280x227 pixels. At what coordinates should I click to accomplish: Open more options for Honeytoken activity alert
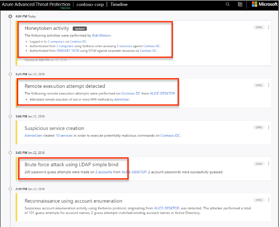(269, 27)
